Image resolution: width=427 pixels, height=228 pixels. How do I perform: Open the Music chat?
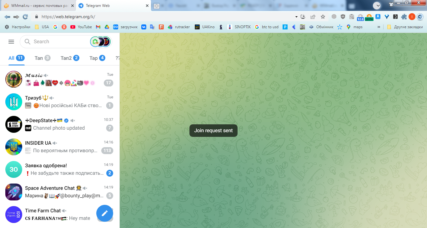point(60,79)
